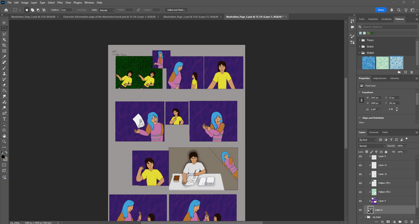Open the Window menu
This screenshot has width=419, height=224.
tap(89, 3)
